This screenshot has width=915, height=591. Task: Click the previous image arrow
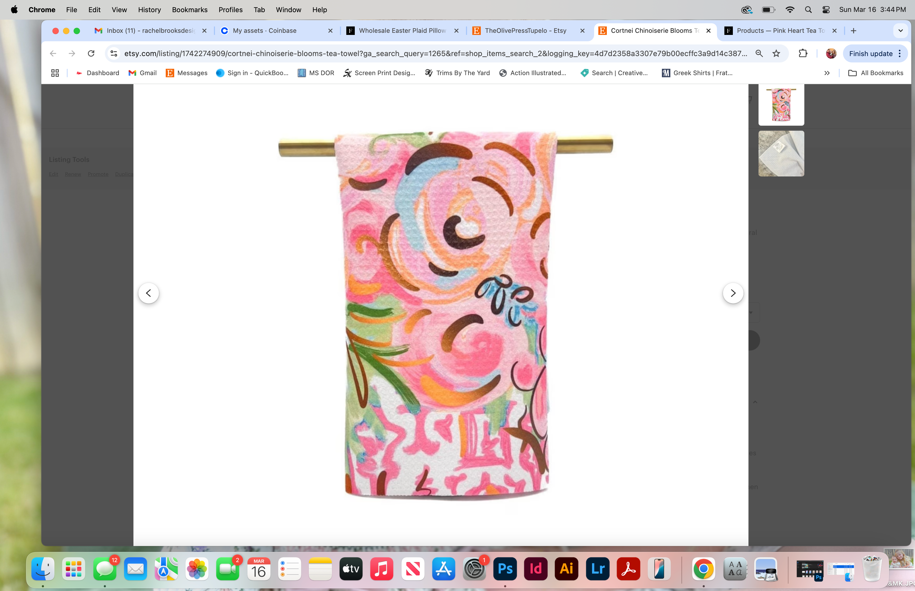tap(149, 293)
